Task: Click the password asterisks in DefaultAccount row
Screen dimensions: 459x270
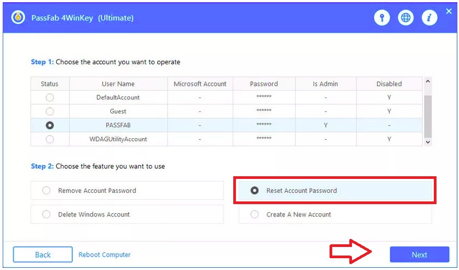Action: tap(264, 97)
